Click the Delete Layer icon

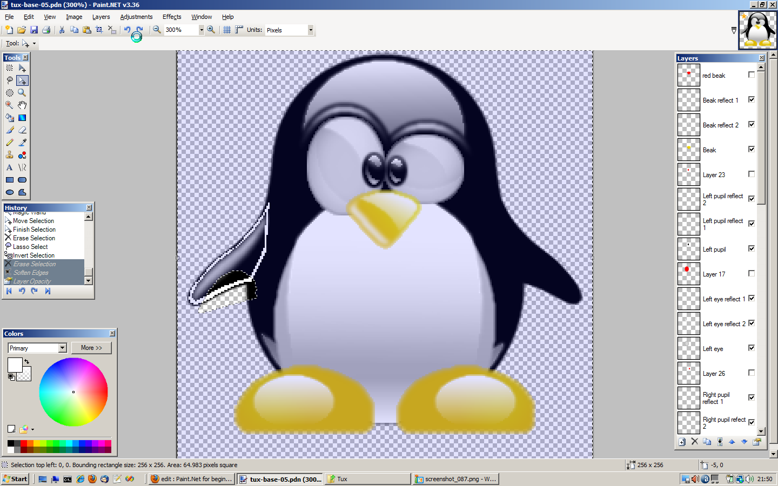[695, 442]
